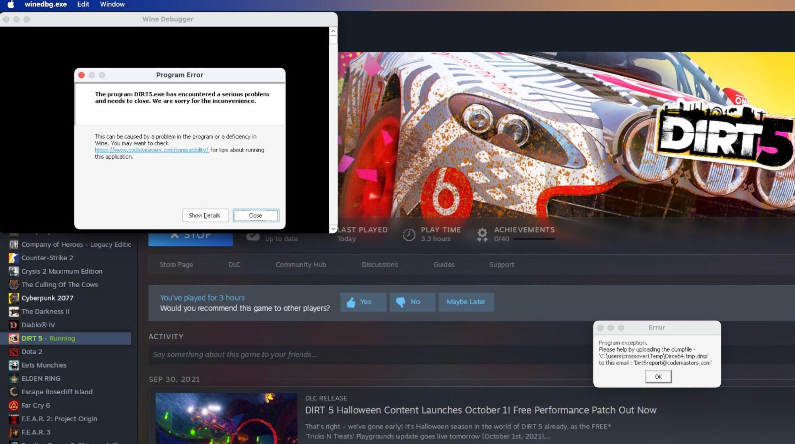Open the Apple menu

click(x=11, y=4)
